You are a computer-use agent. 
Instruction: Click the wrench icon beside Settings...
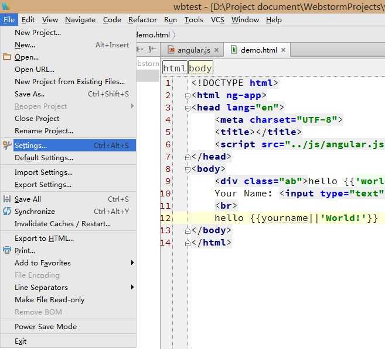pyautogui.click(x=7, y=145)
